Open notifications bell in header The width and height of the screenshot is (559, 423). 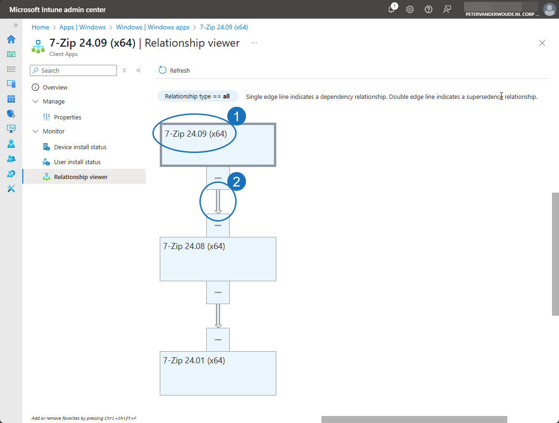(x=392, y=9)
